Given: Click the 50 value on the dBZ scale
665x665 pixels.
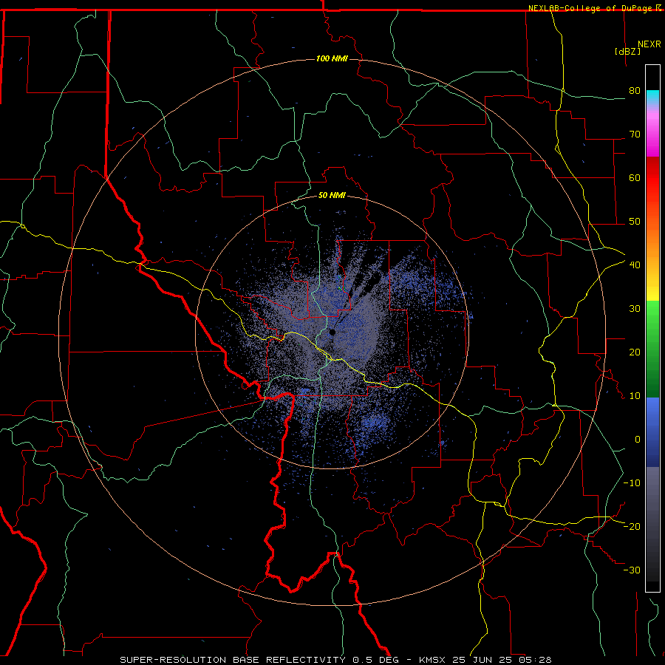Looking at the screenshot, I should [x=635, y=222].
